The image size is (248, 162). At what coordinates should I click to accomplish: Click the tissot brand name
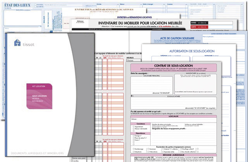point(28,45)
